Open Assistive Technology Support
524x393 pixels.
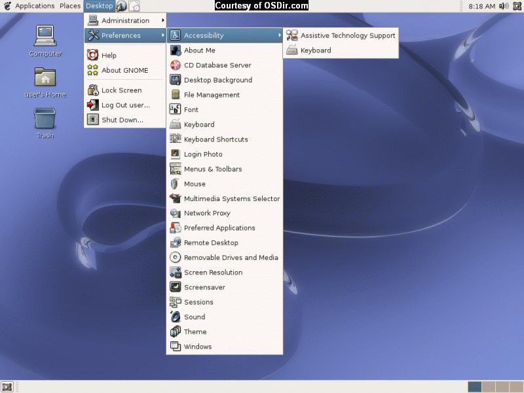(341, 35)
